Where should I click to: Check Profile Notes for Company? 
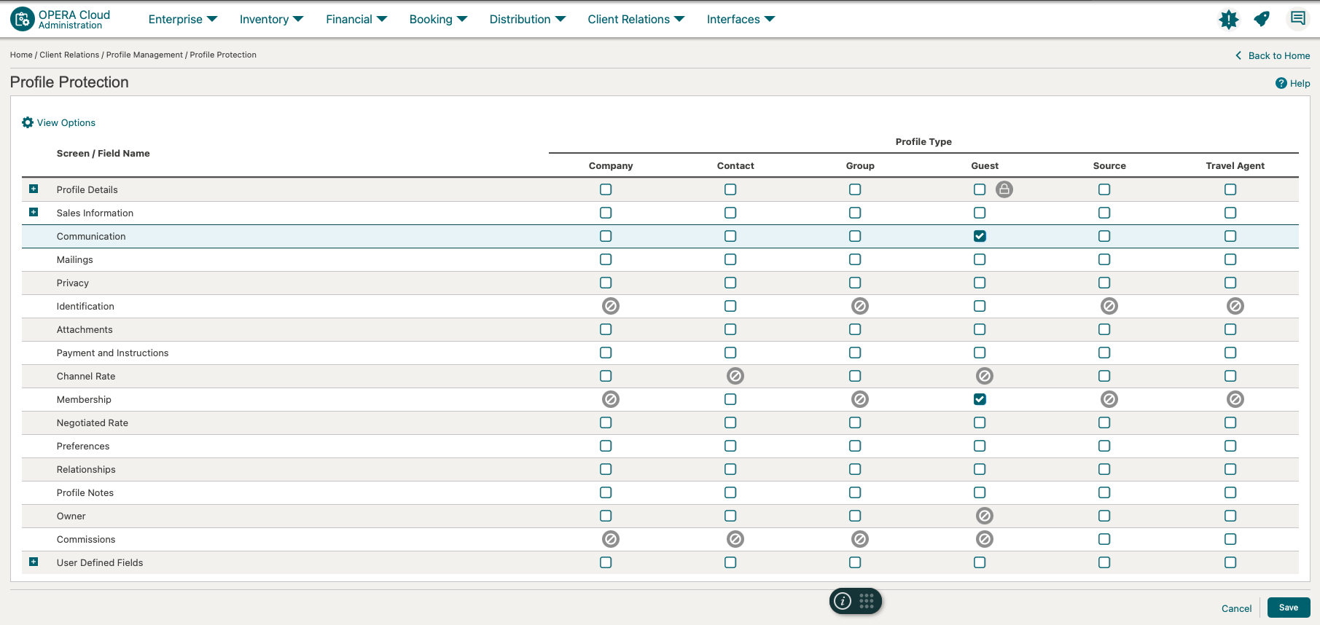pyautogui.click(x=606, y=492)
